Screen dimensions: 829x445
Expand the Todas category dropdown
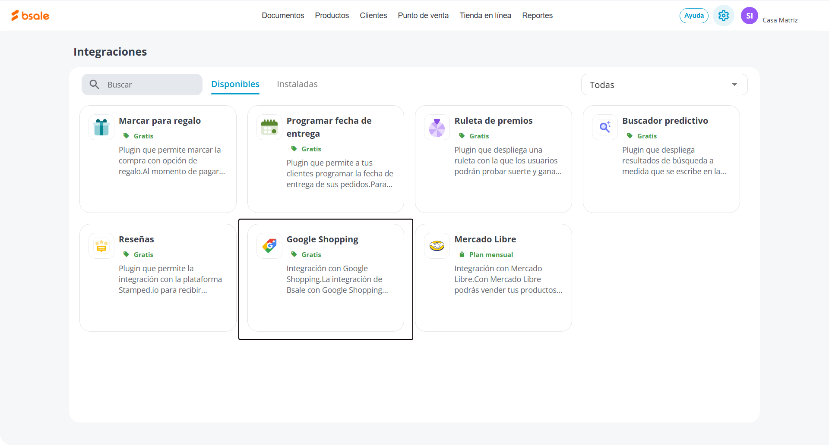(x=664, y=85)
